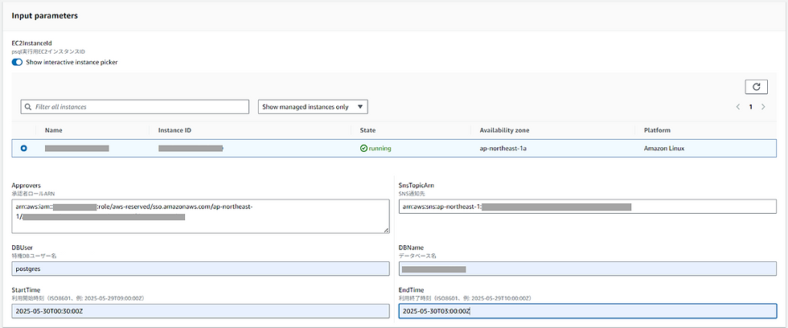The width and height of the screenshot is (788, 328).
Task: Click the Approvers ARN text area
Action: click(199, 215)
